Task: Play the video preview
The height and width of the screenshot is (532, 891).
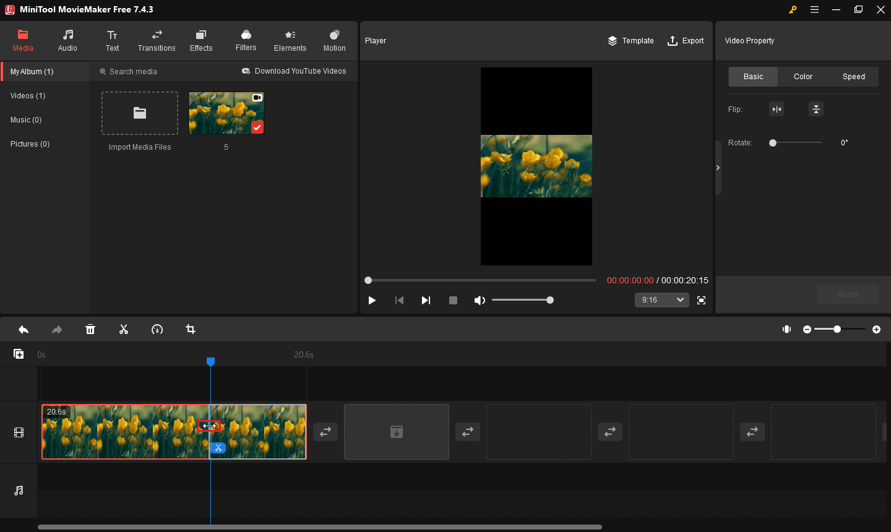Action: tap(372, 300)
